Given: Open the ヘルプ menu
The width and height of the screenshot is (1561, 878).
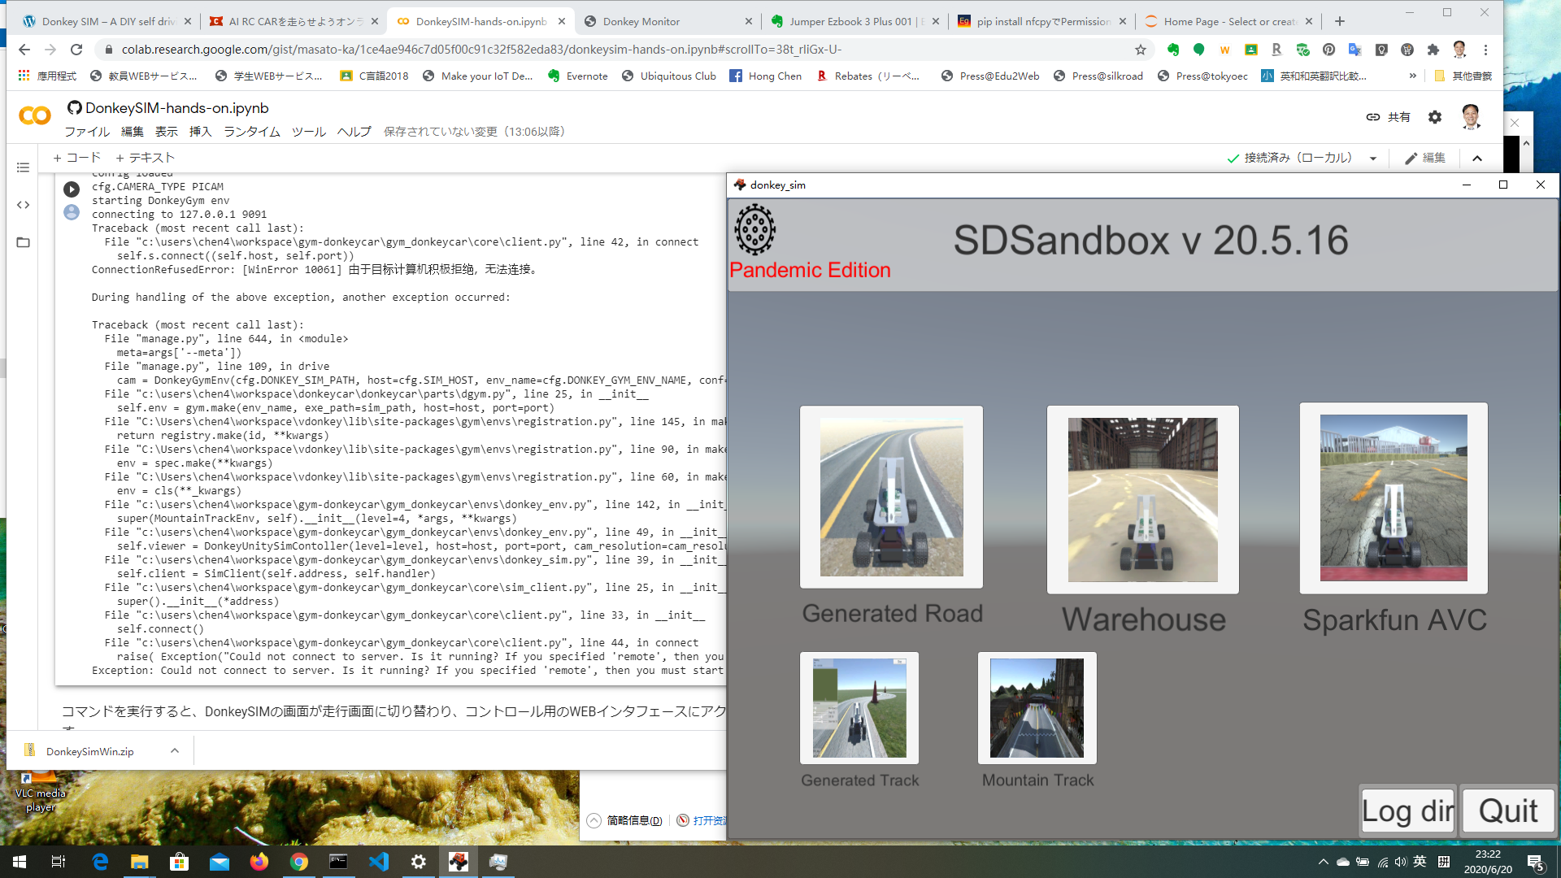Looking at the screenshot, I should pos(354,132).
